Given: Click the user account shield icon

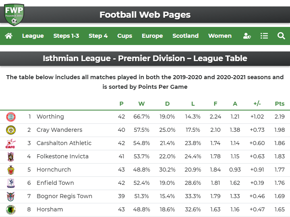Looking at the screenshot, I should (247, 36).
